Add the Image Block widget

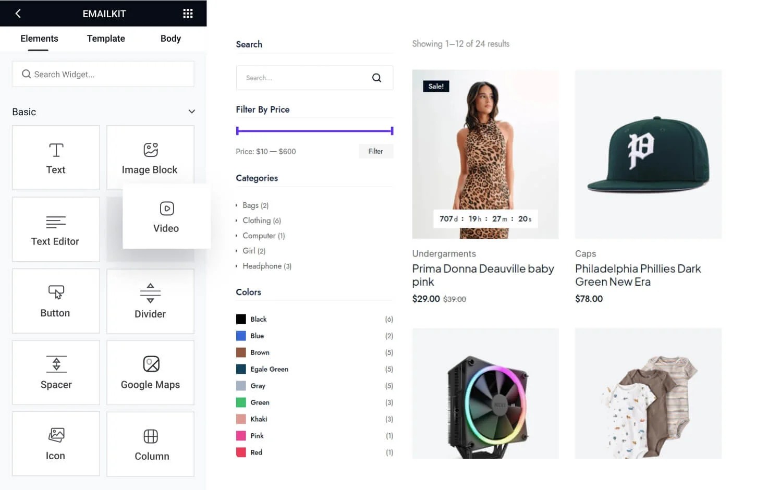tap(150, 158)
